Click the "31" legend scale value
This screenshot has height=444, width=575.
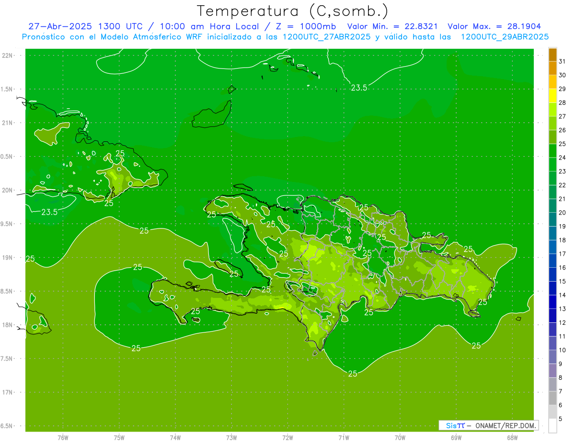pyautogui.click(x=562, y=62)
